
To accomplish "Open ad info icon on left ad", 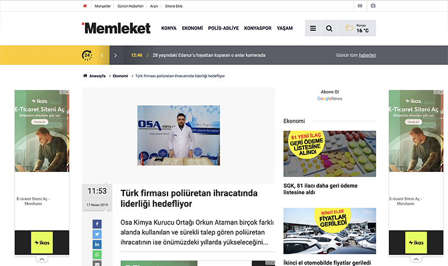I will 62,92.
